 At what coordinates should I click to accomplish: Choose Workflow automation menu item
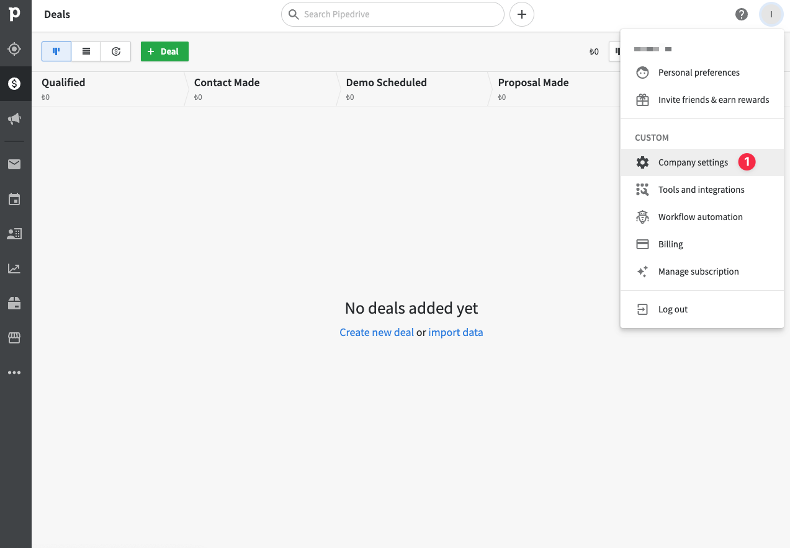(700, 217)
